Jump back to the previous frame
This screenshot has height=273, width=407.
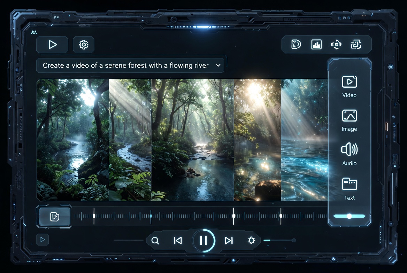(178, 240)
